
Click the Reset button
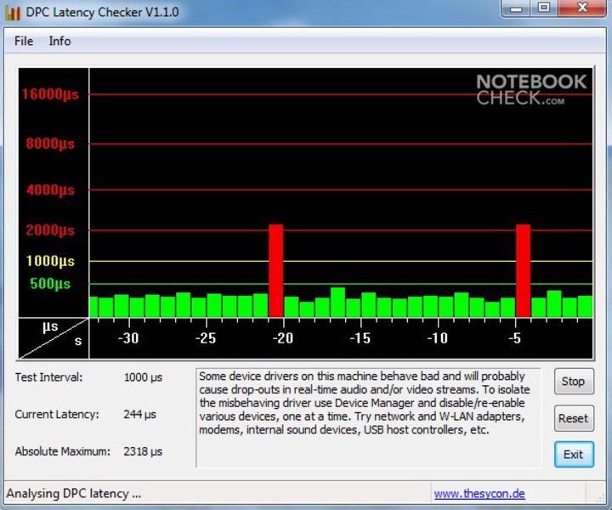pos(574,418)
